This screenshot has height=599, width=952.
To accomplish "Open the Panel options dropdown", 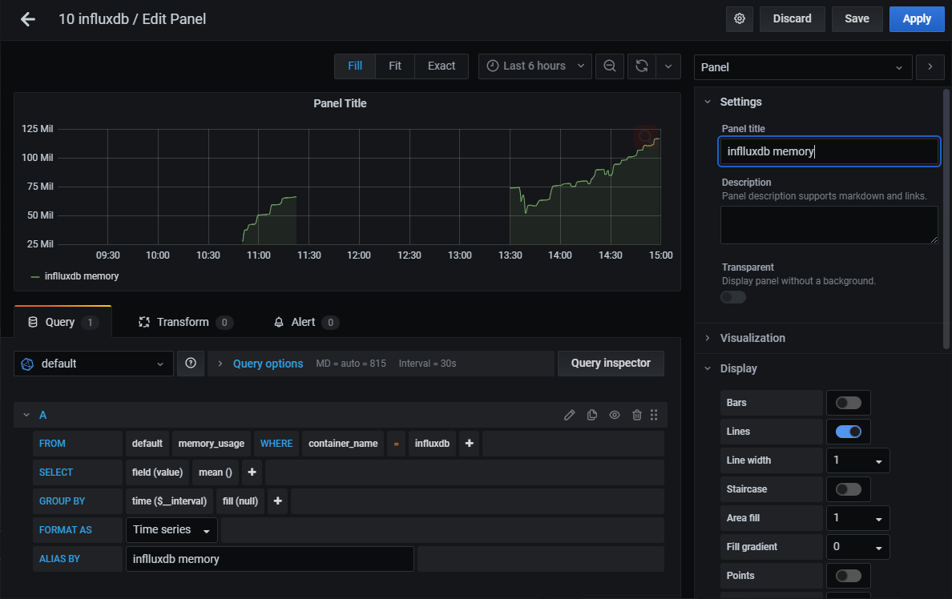I will (x=803, y=67).
